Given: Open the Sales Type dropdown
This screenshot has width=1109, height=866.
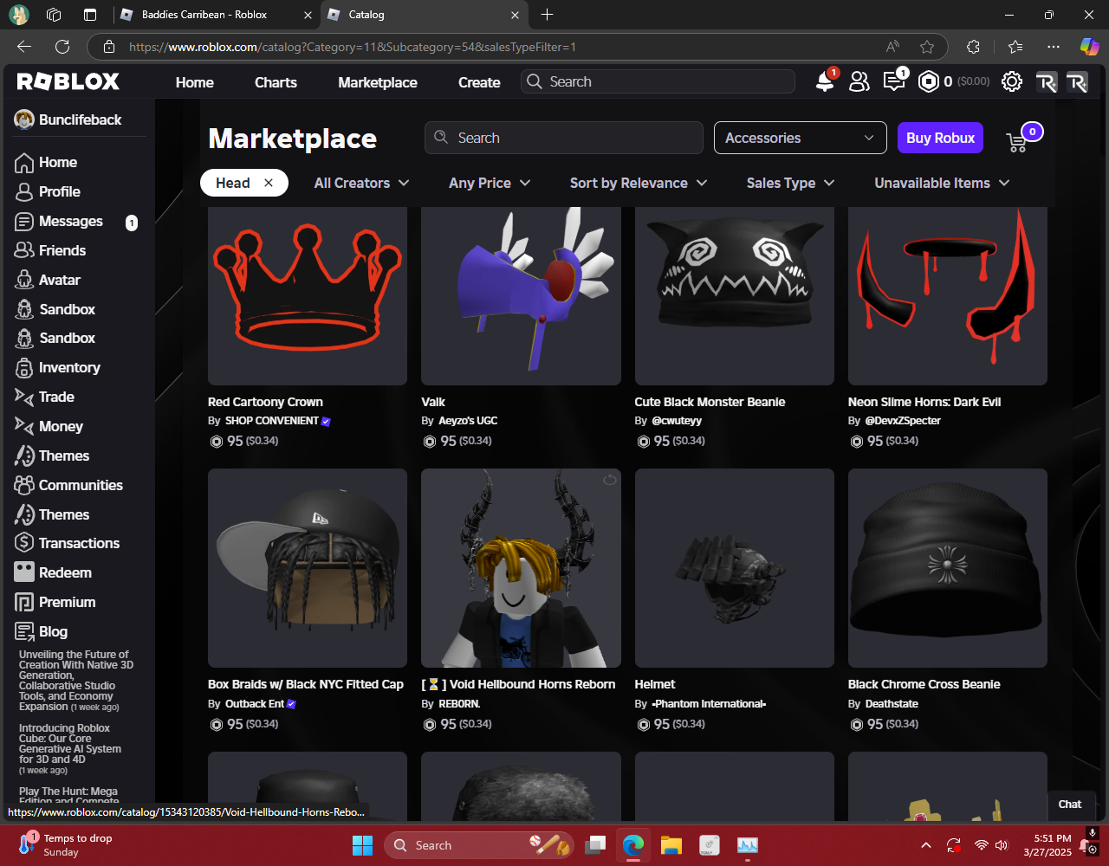Looking at the screenshot, I should [x=790, y=183].
